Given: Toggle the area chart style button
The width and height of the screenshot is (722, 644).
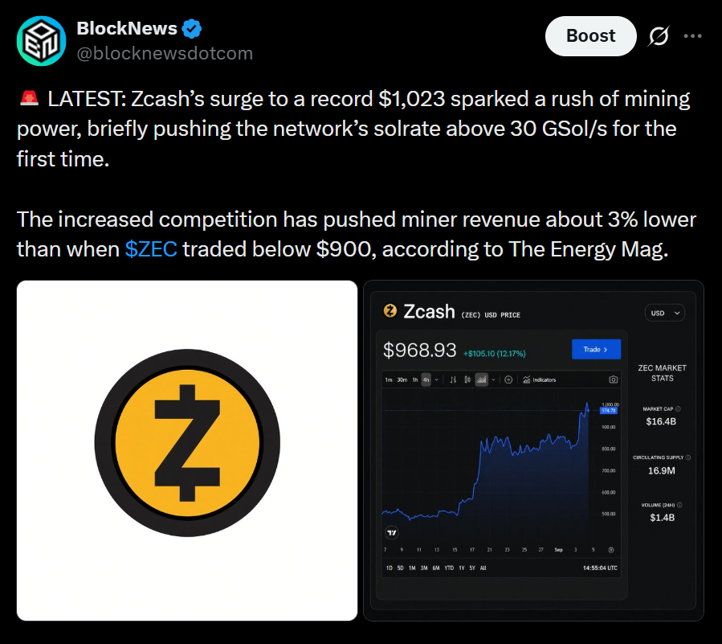Looking at the screenshot, I should click(481, 379).
